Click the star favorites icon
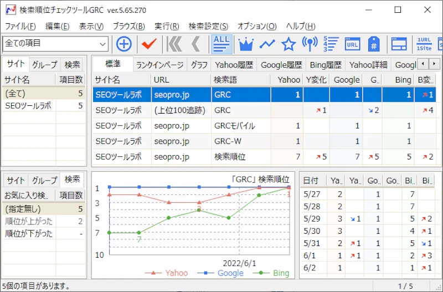Viewport: 443px width, 292px height. (289, 44)
